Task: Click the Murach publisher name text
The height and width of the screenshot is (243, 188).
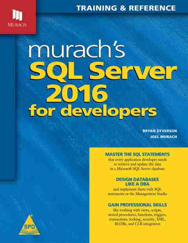Action: [x=17, y=24]
